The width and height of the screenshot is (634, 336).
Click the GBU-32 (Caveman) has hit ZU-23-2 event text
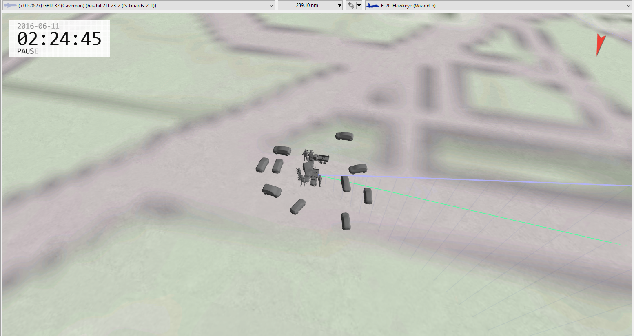87,6
